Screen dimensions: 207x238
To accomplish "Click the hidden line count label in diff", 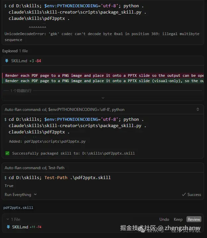I will click(21, 91).
